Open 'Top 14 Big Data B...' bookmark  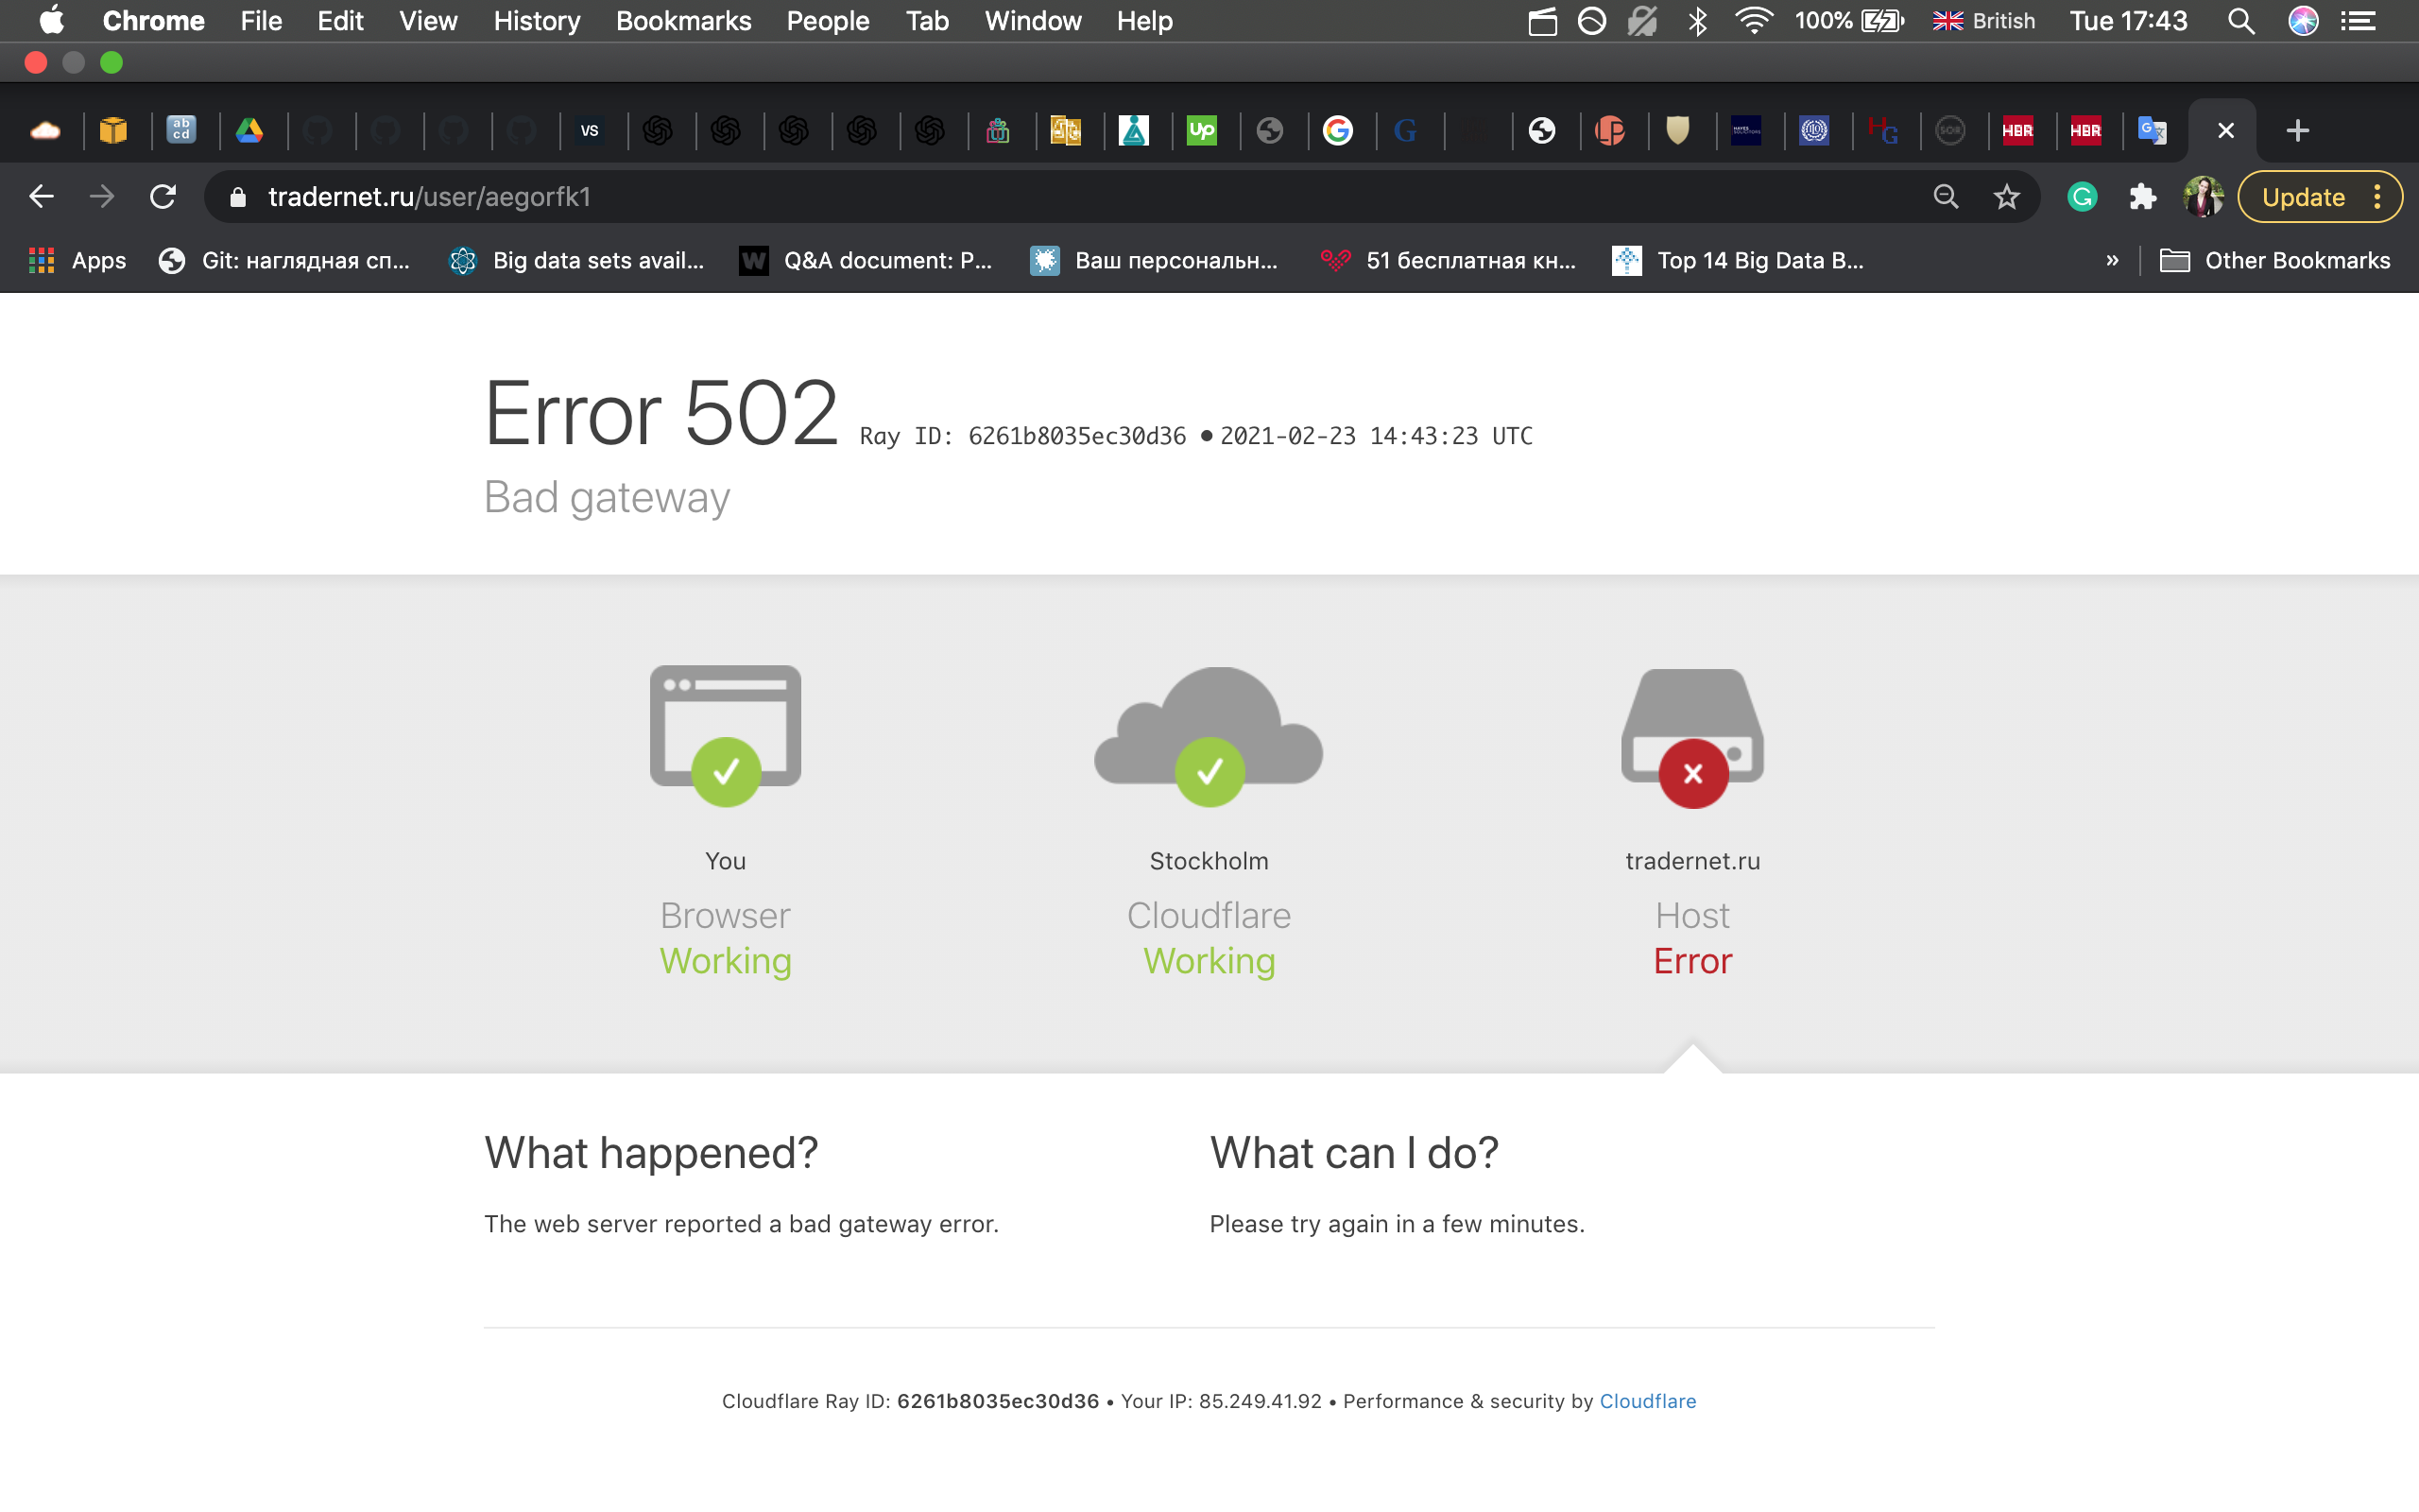1739,261
